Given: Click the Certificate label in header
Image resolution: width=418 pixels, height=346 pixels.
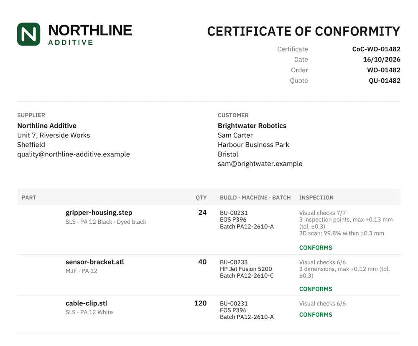Looking at the screenshot, I should [293, 49].
